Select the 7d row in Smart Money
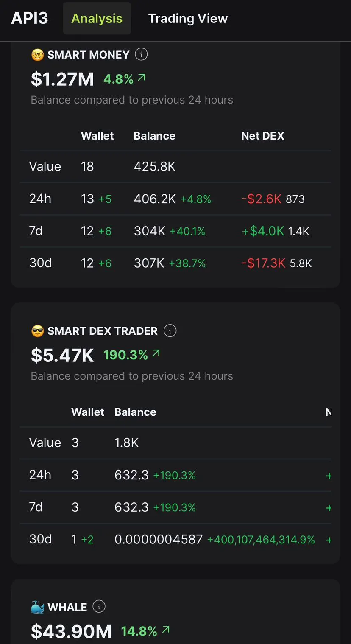Viewport: 351px width, 644px height. [36, 231]
